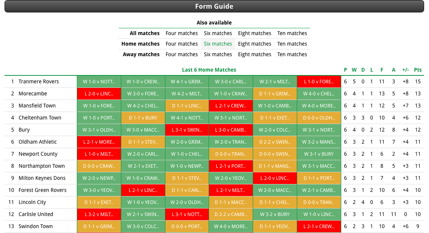Screen dimensions: 429x233
Task: Click MK Dons' W 2-0 v NEWP.. result
Action: click(x=99, y=178)
